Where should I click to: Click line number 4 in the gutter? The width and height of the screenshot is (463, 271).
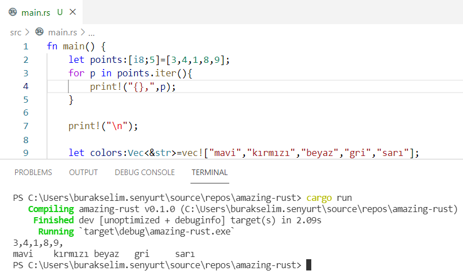point(25,86)
